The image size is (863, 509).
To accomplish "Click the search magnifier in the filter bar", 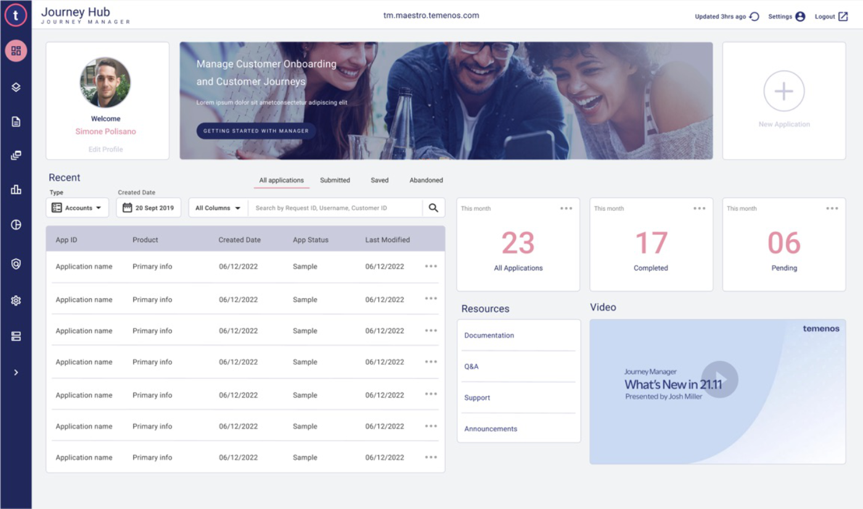I will coord(433,208).
